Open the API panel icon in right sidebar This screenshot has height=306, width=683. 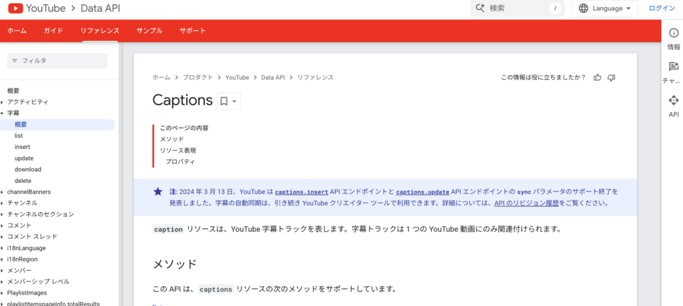click(673, 101)
